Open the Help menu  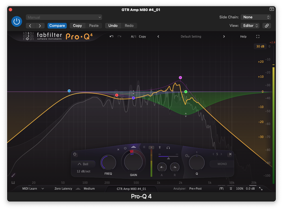(x=243, y=36)
